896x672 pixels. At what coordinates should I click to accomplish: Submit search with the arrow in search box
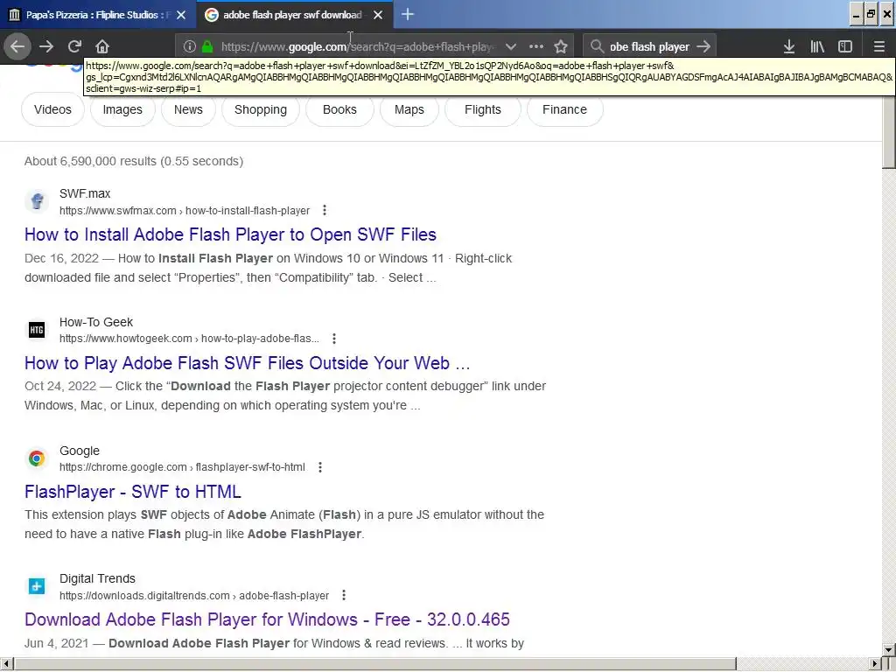point(703,46)
